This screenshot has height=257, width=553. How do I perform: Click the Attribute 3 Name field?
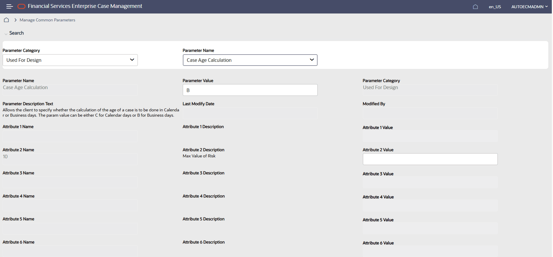point(70,182)
